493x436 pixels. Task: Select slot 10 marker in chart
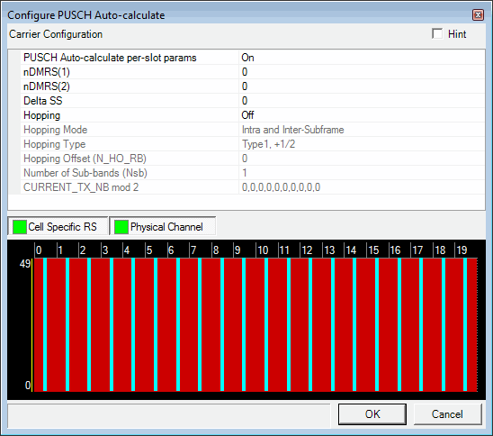[263, 250]
